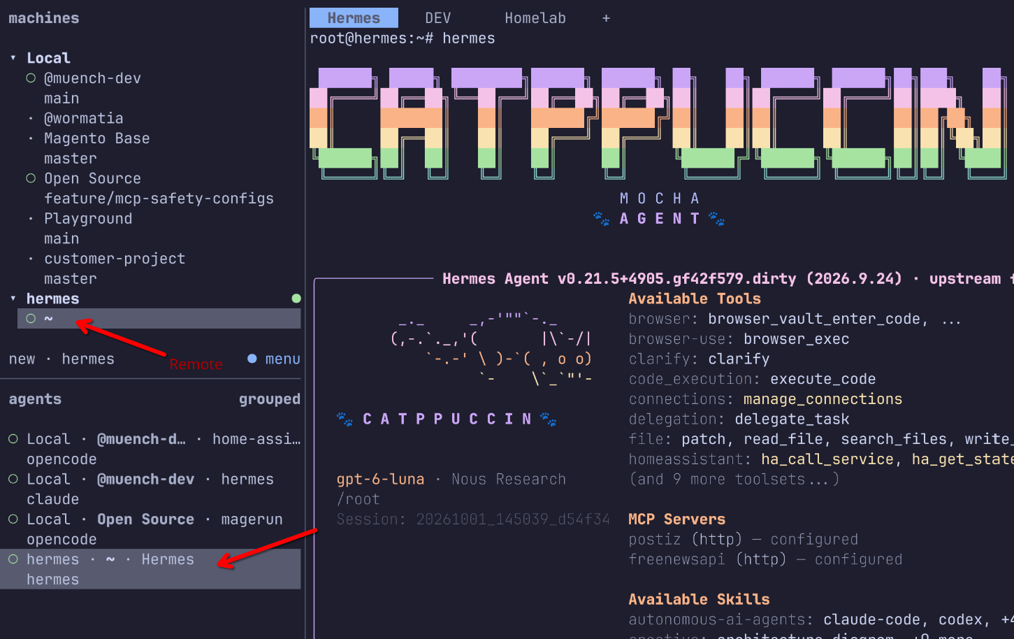Click the circle icon of the home-assi… agent row
The image size is (1014, 639).
pos(13,439)
